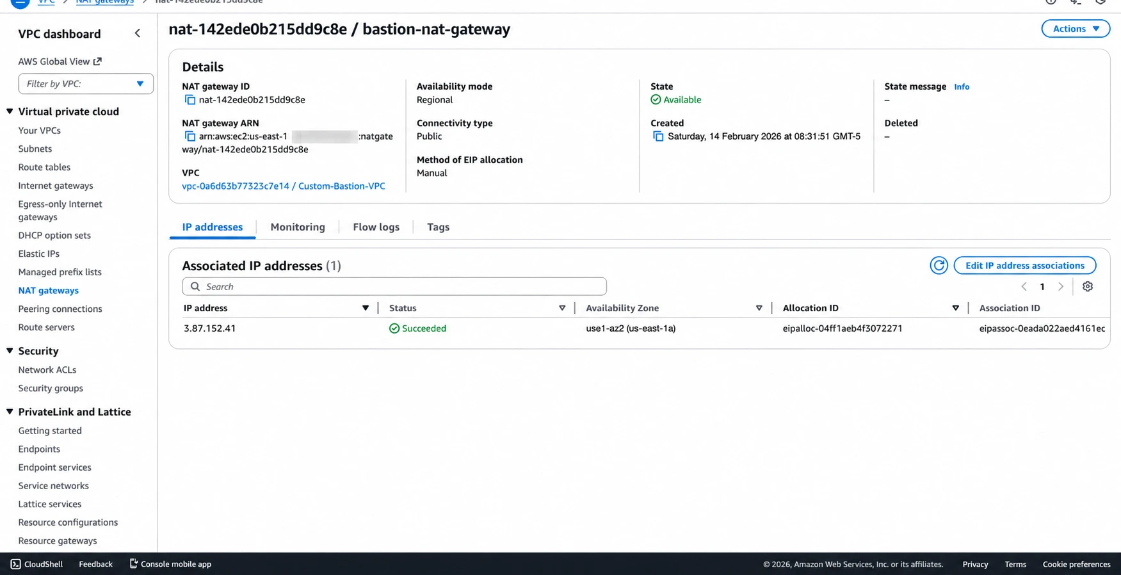Open AWS Global View external link
The width and height of the screenshot is (1121, 575).
[x=60, y=61]
